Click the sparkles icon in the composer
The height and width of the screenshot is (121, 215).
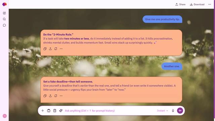tap(61, 111)
